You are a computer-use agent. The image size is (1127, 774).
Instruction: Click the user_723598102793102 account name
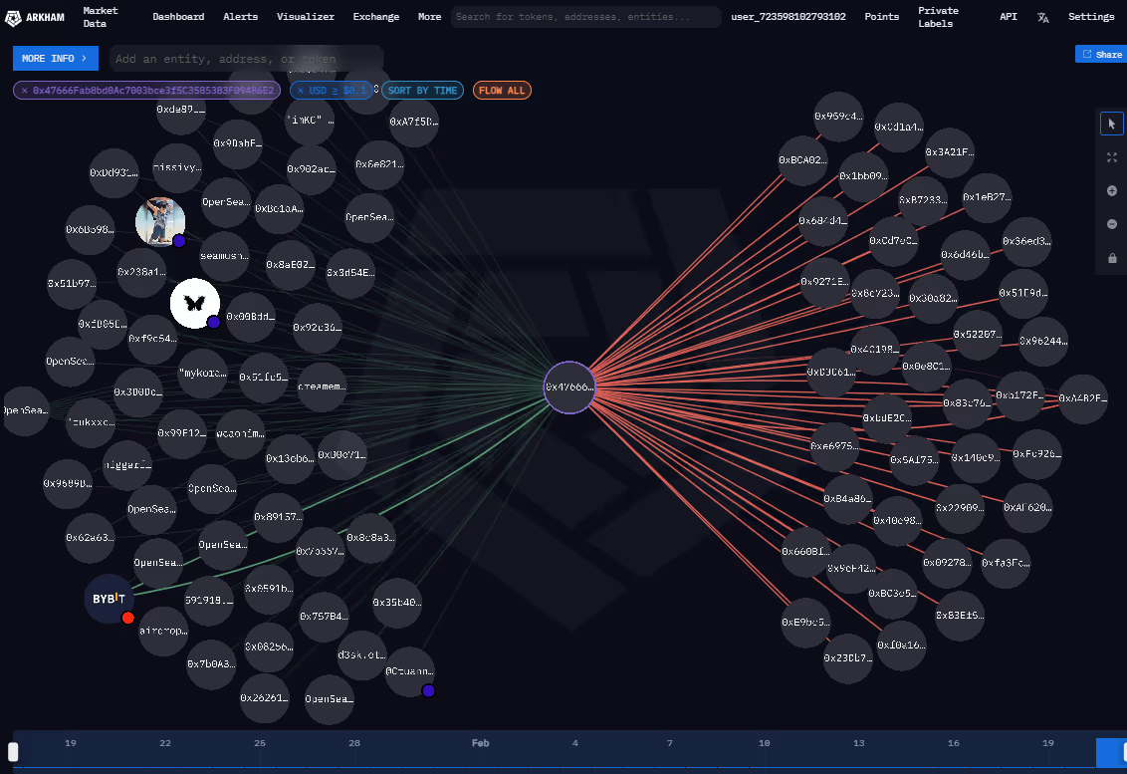click(x=789, y=17)
